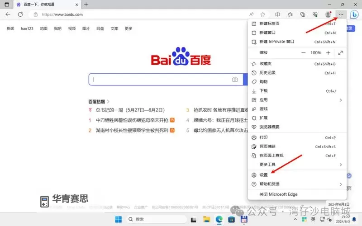Show hidden tray icons chevron
The height and width of the screenshot is (226, 362).
click(x=295, y=219)
